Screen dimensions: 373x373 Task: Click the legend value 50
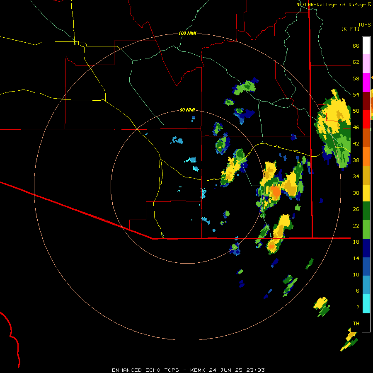(356, 111)
